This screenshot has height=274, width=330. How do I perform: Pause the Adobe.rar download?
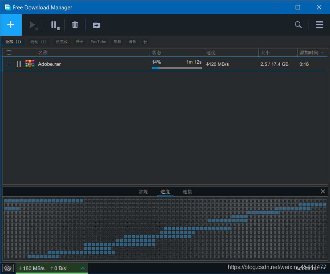[x=19, y=64]
